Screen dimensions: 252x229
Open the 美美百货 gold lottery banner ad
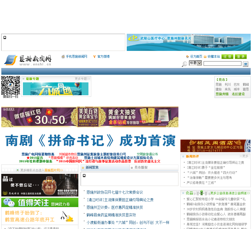[x=90, y=117]
